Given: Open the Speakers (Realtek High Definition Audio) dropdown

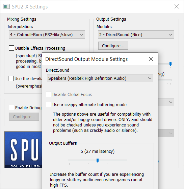Looking at the screenshot, I should pos(100,78).
